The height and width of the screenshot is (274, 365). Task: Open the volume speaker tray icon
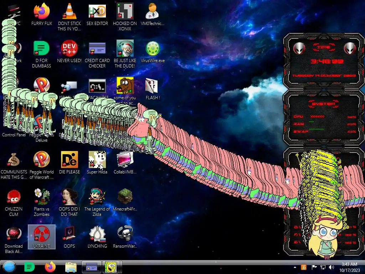[x=331, y=267]
